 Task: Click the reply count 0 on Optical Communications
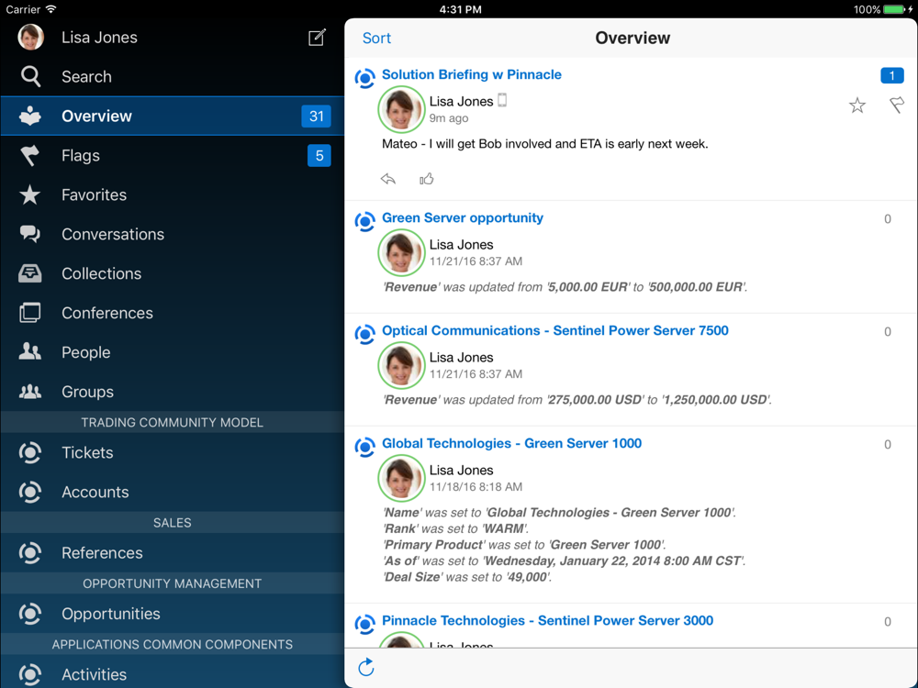(x=888, y=332)
